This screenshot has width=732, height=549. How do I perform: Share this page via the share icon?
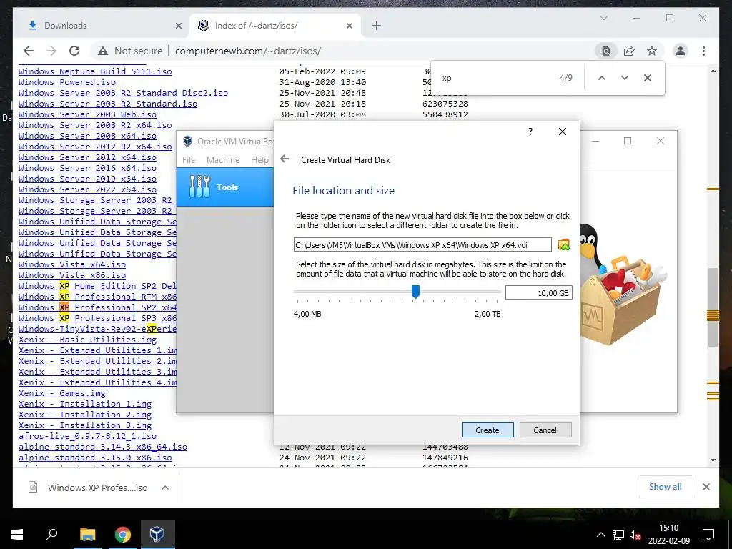(x=629, y=51)
